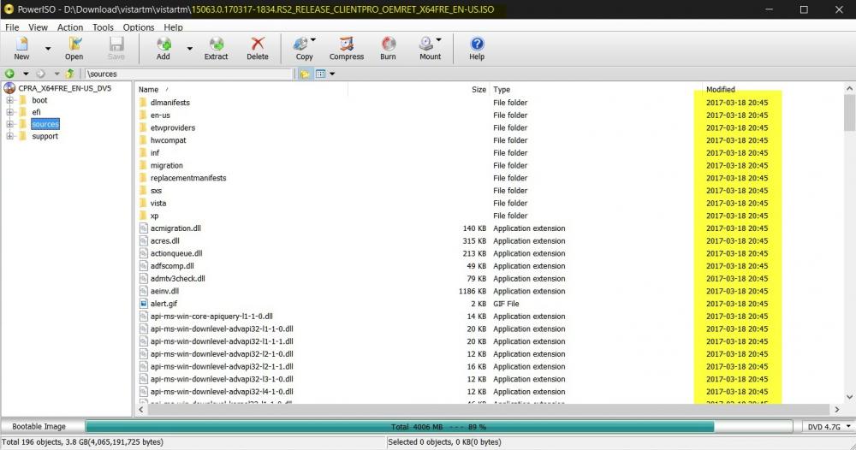Screen dimensions: 856x450
Task: Click the Burn disc icon
Action: (388, 47)
